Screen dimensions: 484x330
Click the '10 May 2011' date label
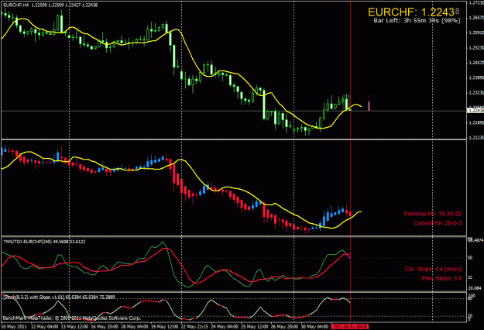[14, 326]
